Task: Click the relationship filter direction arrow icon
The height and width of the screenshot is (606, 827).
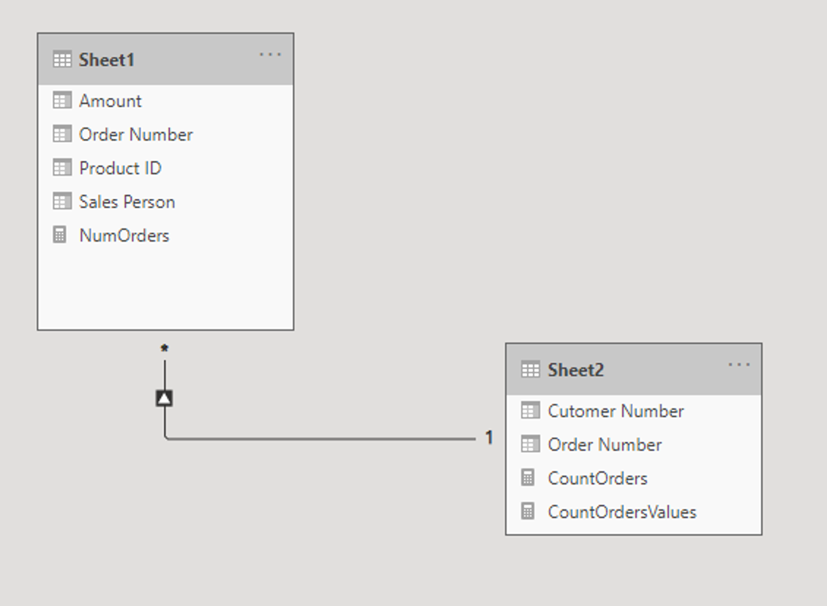Action: coord(165,398)
